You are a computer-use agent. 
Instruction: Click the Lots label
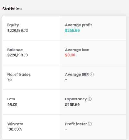pos(11,99)
